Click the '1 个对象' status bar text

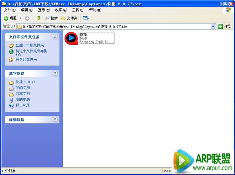pyautogui.click(x=9, y=171)
